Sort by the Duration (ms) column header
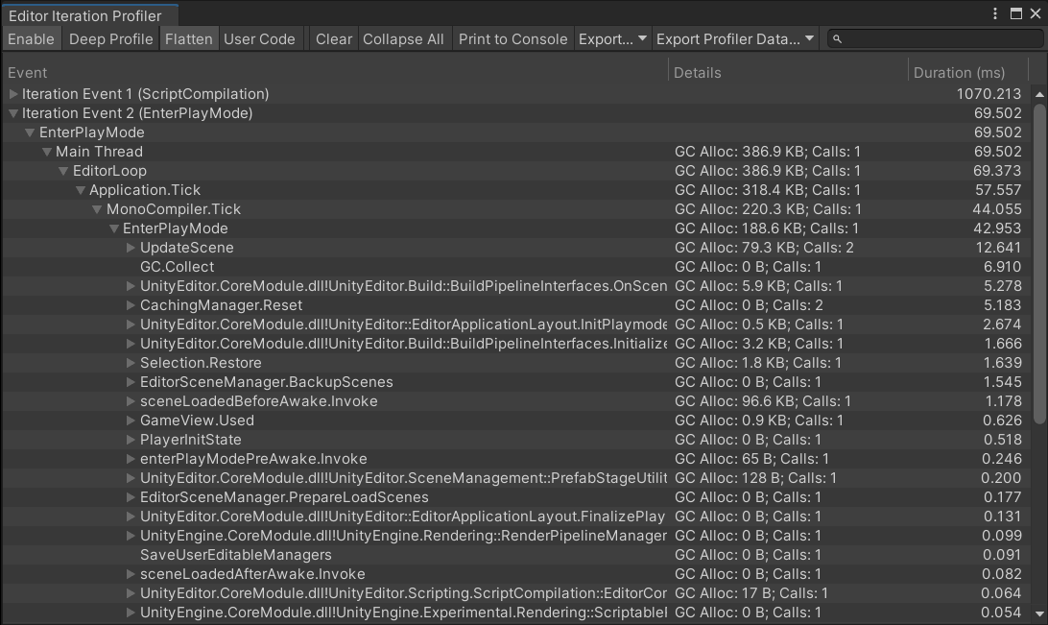 coord(959,73)
